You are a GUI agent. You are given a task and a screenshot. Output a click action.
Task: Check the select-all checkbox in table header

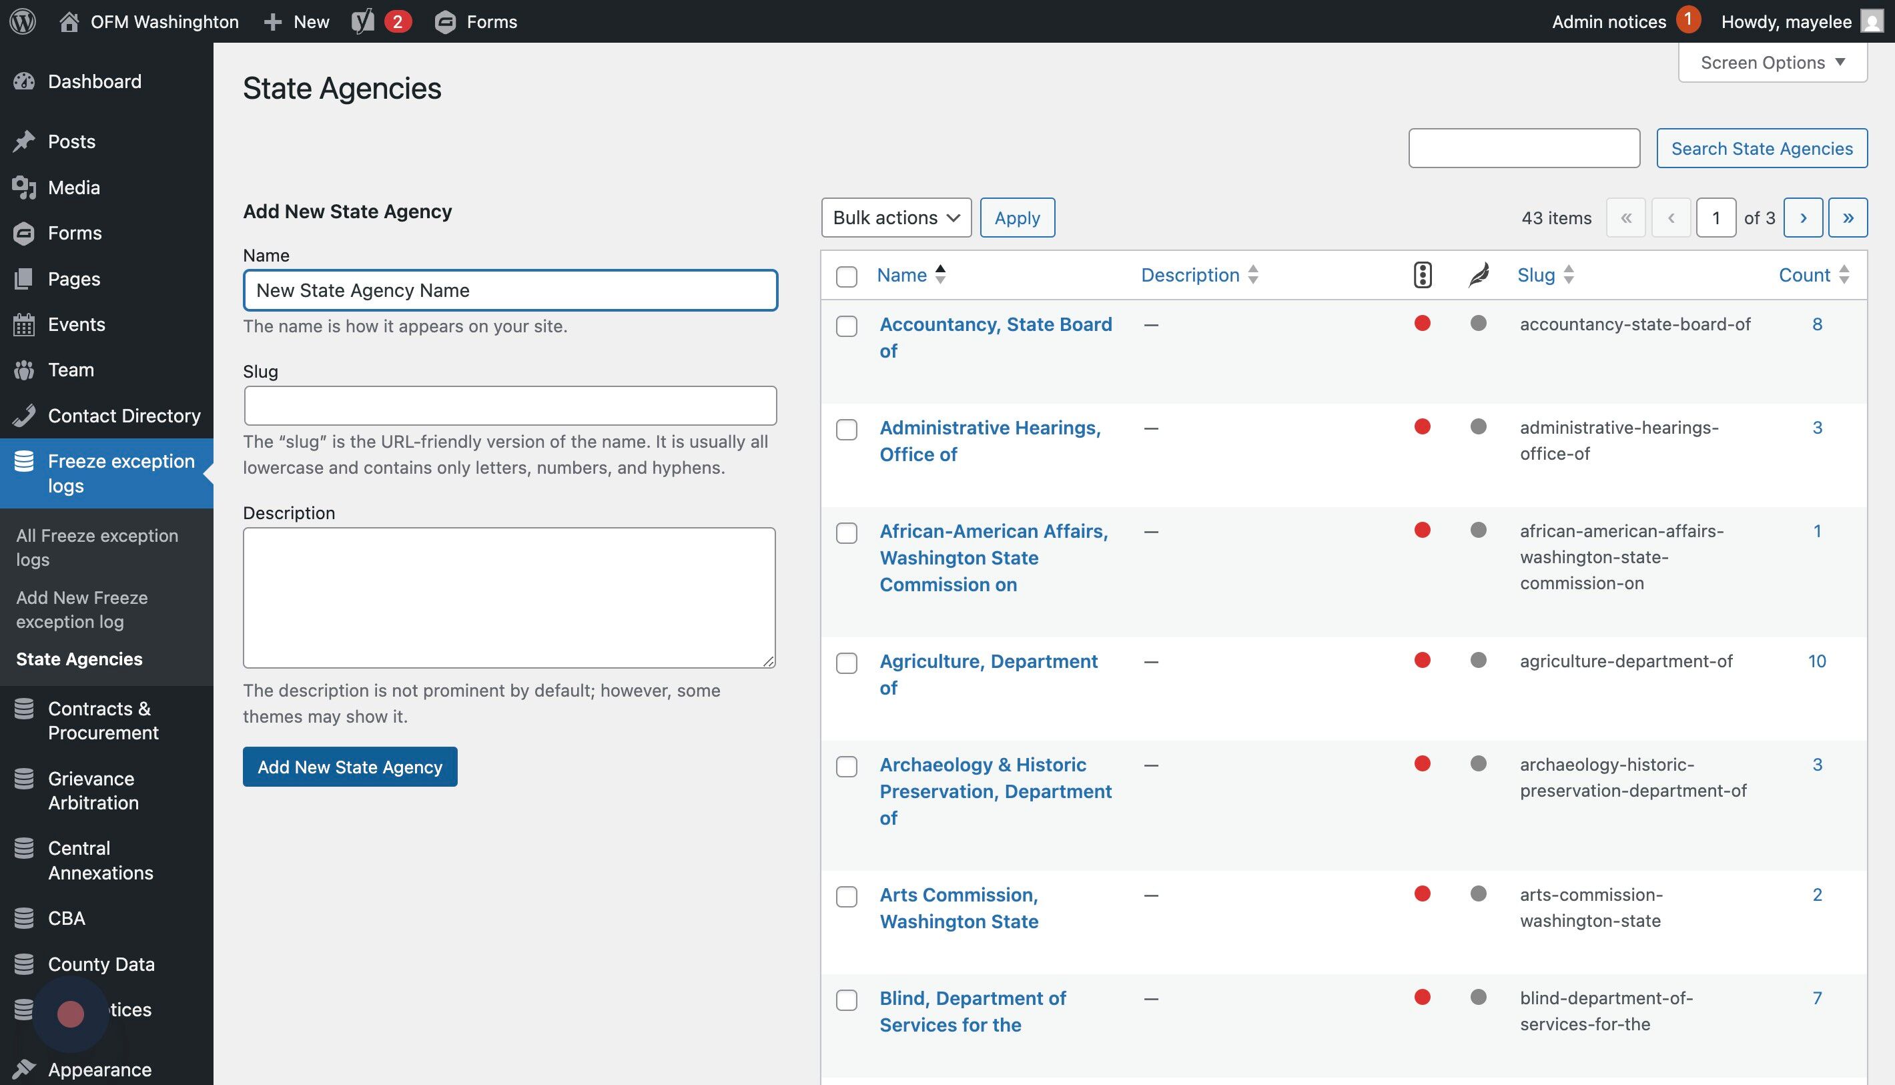click(x=847, y=276)
